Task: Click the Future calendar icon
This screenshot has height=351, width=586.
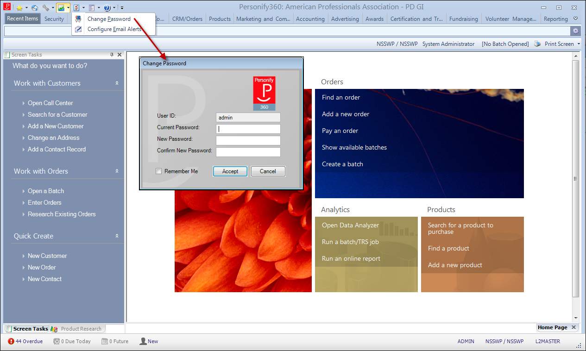Action: point(105,341)
